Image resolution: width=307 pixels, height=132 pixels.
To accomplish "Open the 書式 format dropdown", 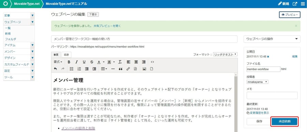I will click(x=58, y=62).
